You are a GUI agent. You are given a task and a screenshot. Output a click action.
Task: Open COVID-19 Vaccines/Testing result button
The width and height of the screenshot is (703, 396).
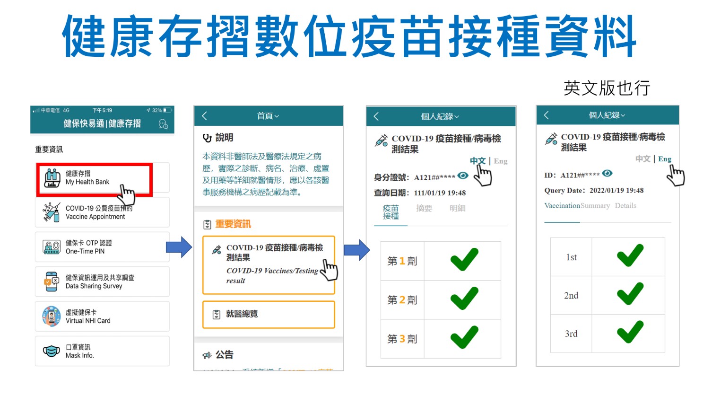(x=269, y=264)
